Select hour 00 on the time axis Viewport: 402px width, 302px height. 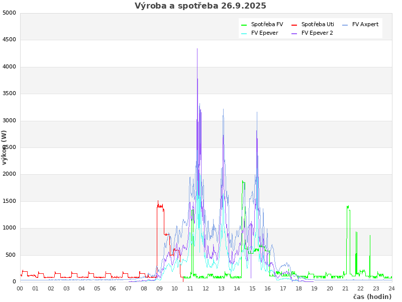20,288
